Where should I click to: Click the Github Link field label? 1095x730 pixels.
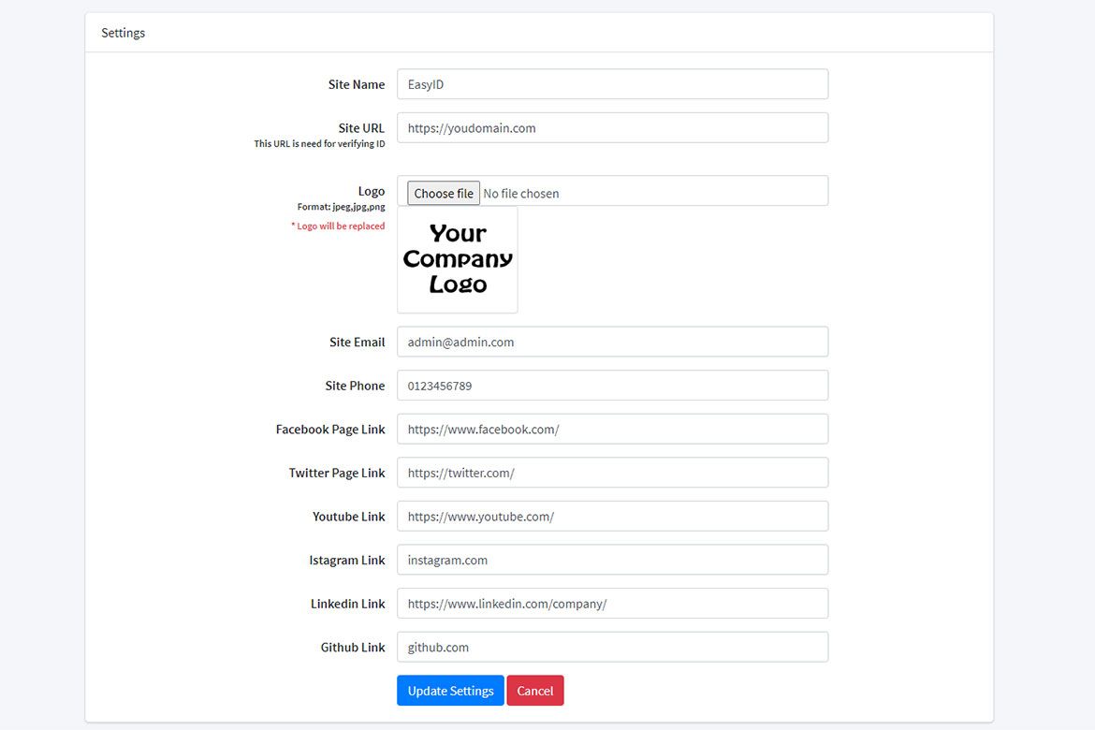353,647
